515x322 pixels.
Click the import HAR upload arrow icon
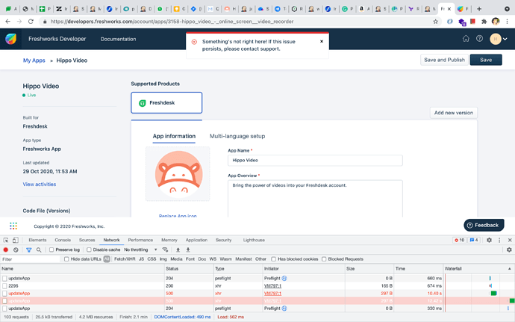tap(178, 250)
